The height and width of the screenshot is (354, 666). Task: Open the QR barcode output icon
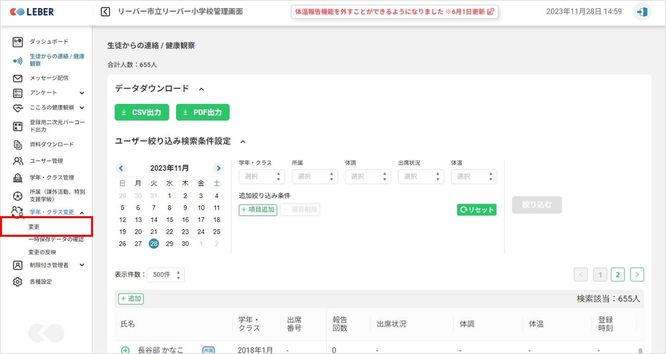(18, 126)
